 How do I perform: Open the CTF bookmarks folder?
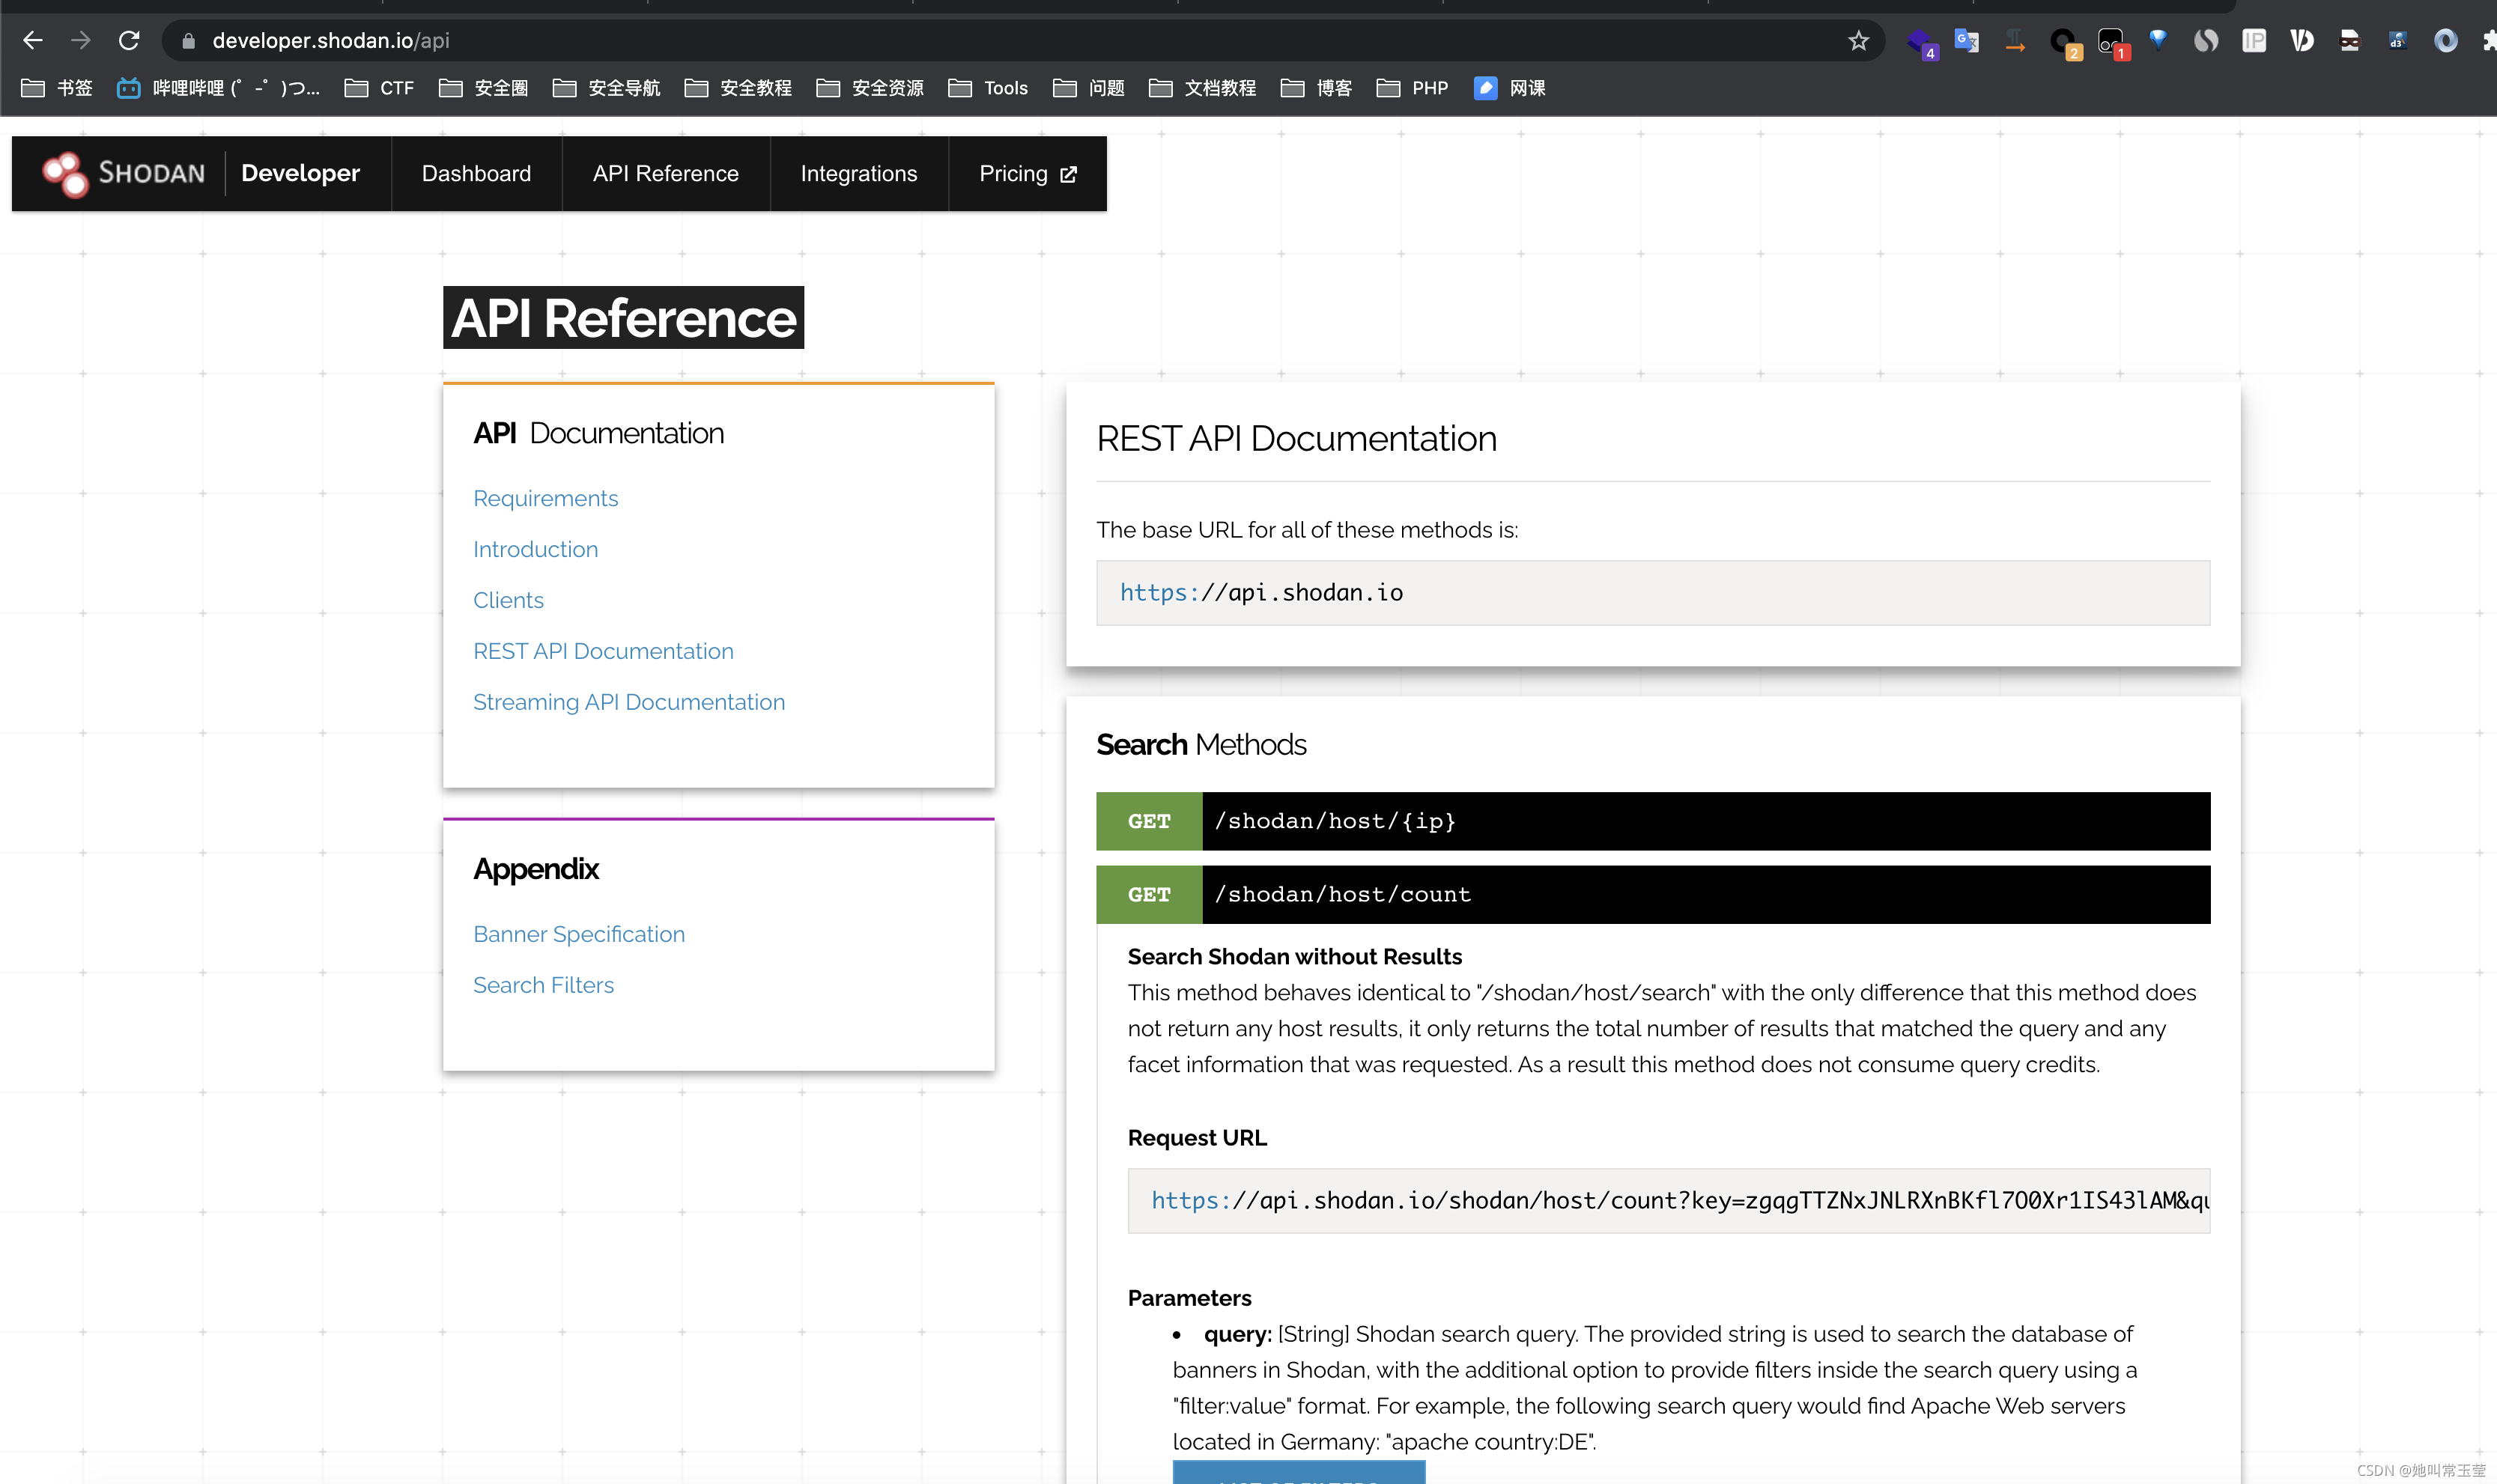coord(379,88)
